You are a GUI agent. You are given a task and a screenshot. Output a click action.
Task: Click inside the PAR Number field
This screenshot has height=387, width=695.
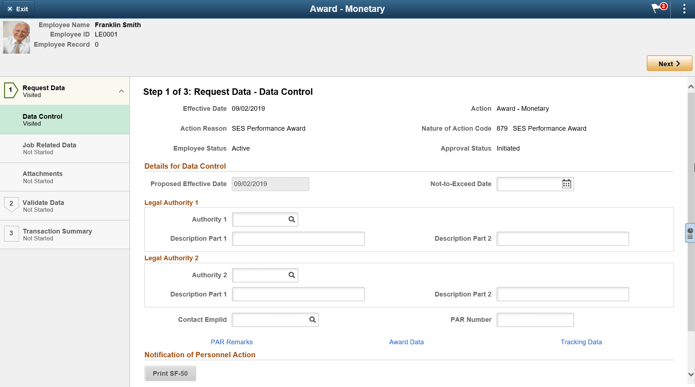535,320
